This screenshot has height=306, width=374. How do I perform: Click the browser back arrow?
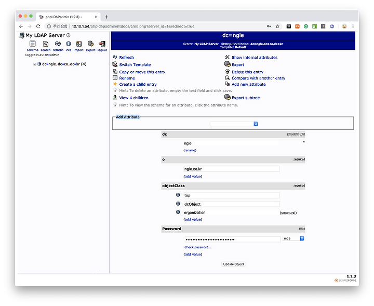point(21,26)
